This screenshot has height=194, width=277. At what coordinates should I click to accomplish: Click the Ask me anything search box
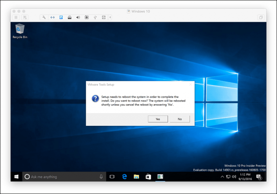[64, 177]
